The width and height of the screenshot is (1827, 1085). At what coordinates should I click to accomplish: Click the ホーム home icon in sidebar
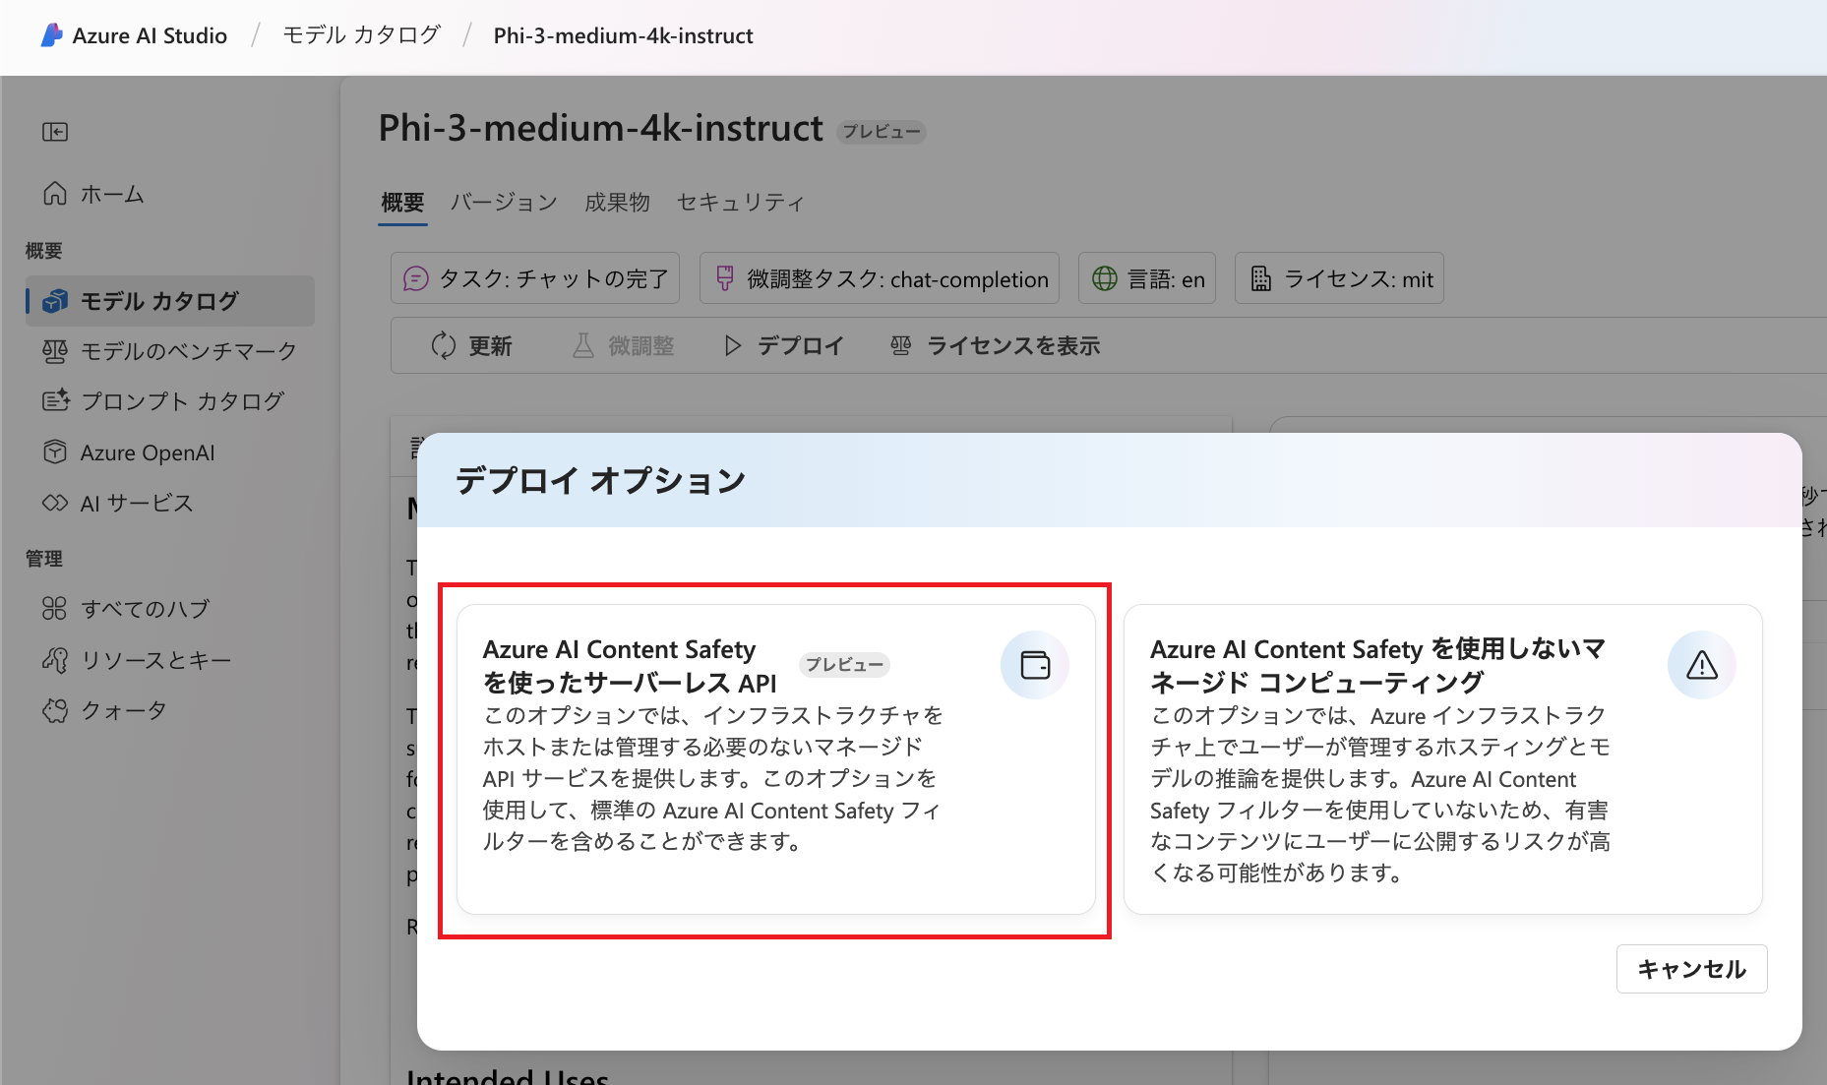click(x=55, y=194)
